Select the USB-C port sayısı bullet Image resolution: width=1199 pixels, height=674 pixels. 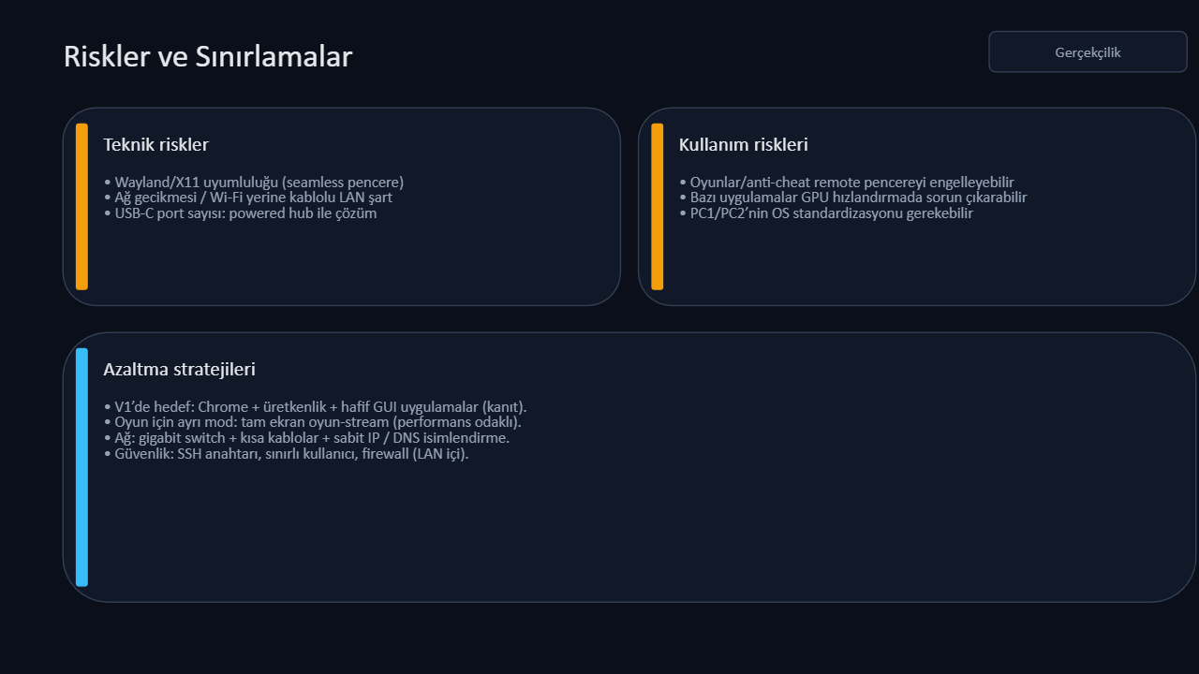pyautogui.click(x=241, y=213)
